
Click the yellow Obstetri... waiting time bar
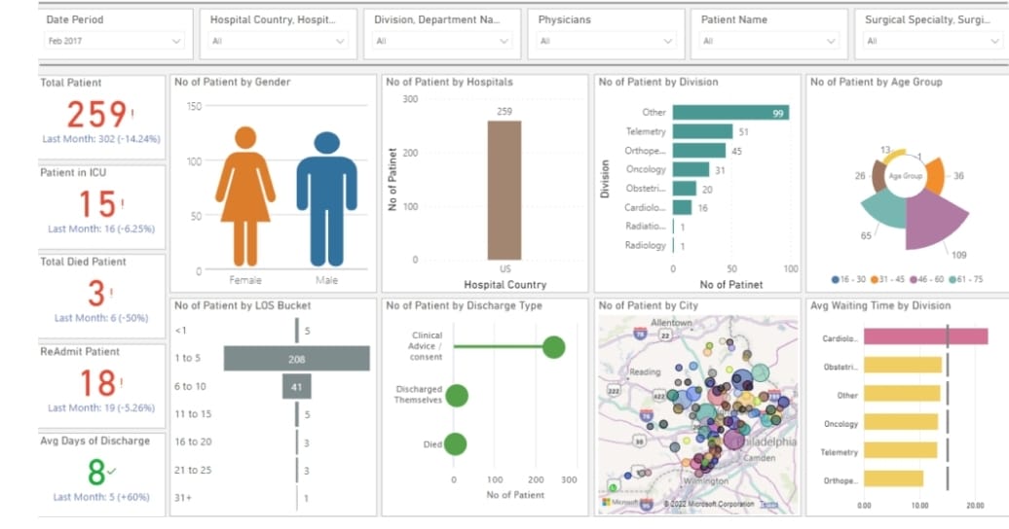click(x=903, y=366)
